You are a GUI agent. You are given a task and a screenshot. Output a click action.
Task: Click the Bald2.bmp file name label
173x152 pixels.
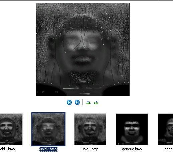pyautogui.click(x=48, y=149)
